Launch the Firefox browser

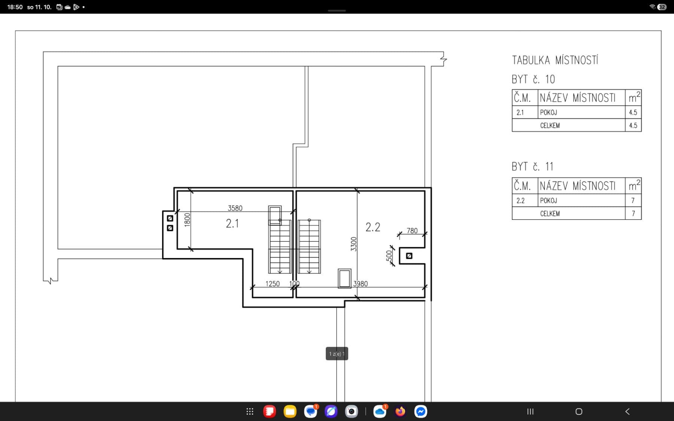point(400,411)
